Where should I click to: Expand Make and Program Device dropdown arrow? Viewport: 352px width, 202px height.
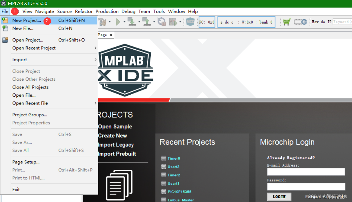click(139, 22)
